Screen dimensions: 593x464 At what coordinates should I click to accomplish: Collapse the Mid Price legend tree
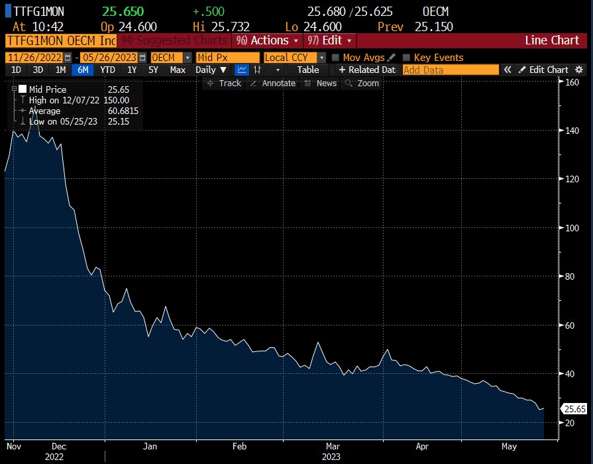pyautogui.click(x=14, y=89)
